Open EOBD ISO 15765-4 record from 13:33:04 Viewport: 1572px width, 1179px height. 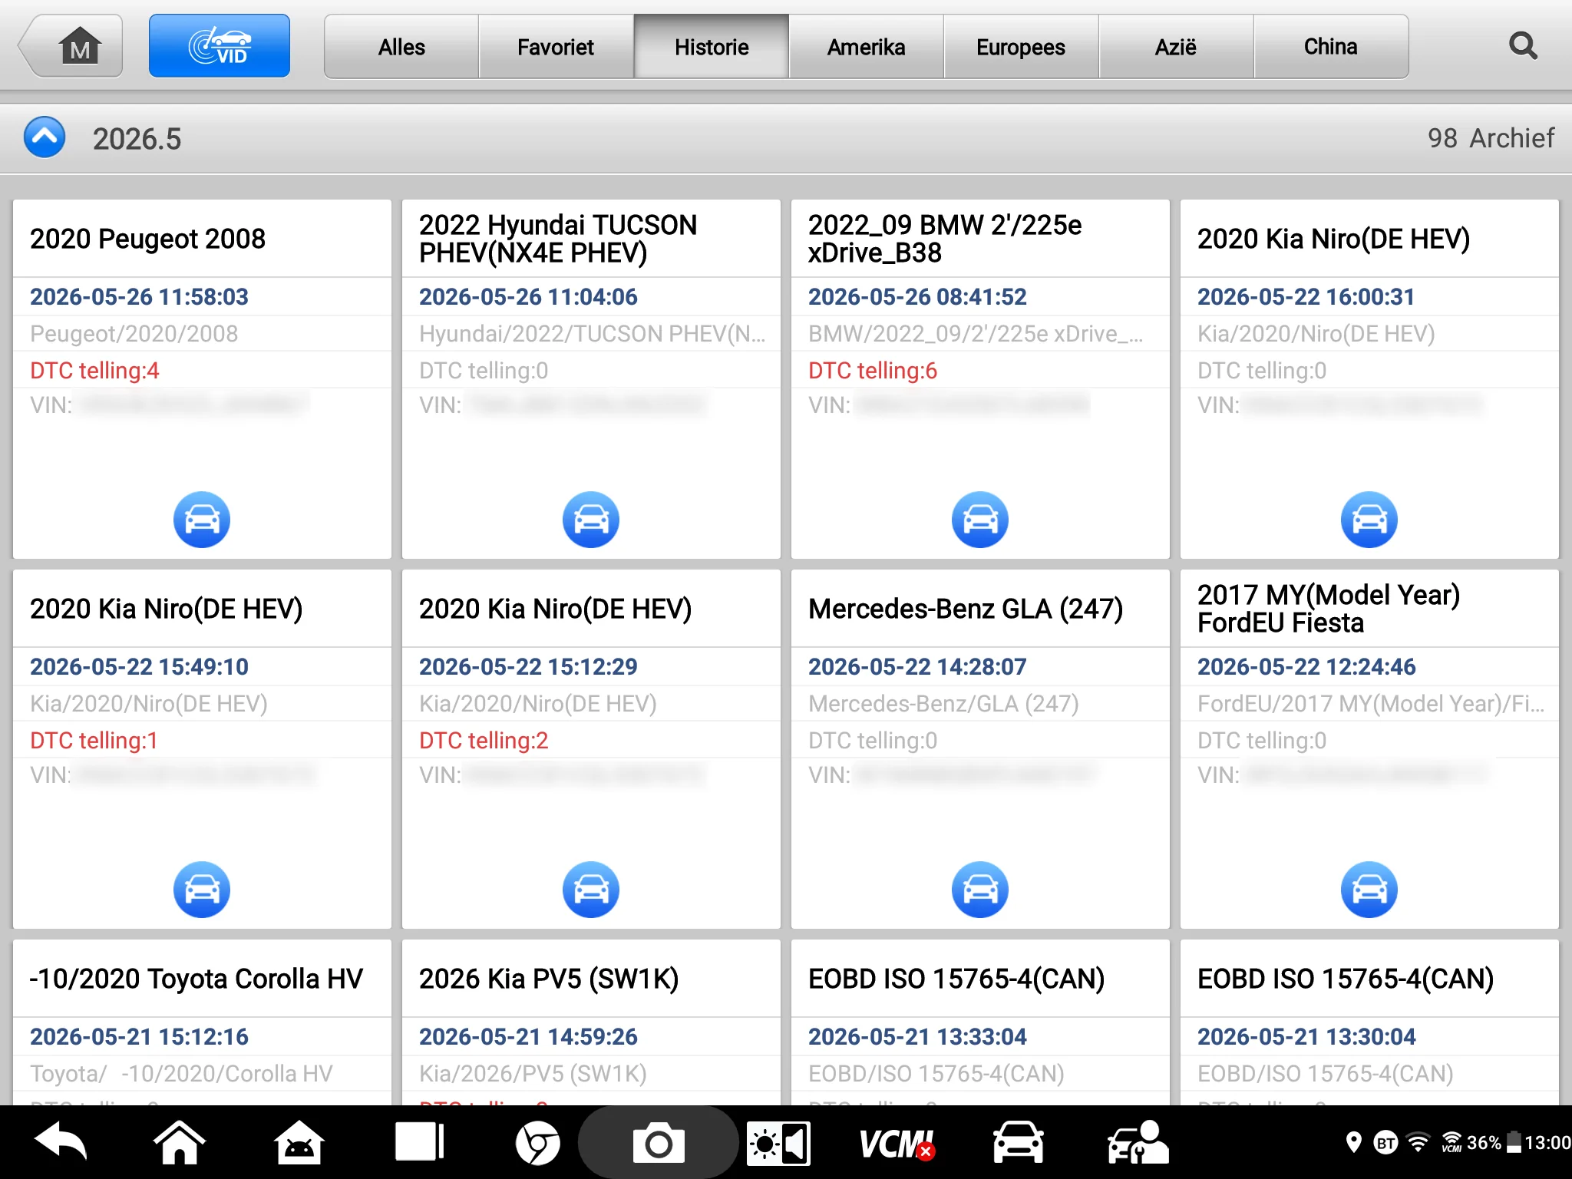point(956,979)
